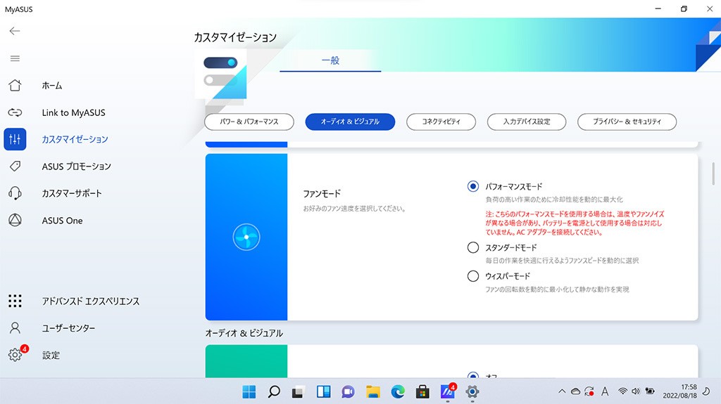Expand hidden tray icons chevron
This screenshot has height=404, width=721.
coord(561,391)
